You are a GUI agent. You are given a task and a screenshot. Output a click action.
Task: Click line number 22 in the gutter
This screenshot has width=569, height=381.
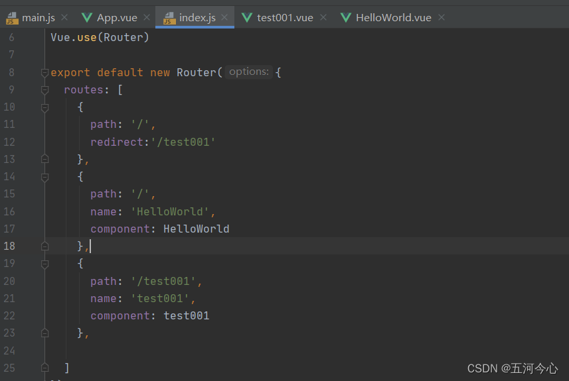tap(9, 316)
